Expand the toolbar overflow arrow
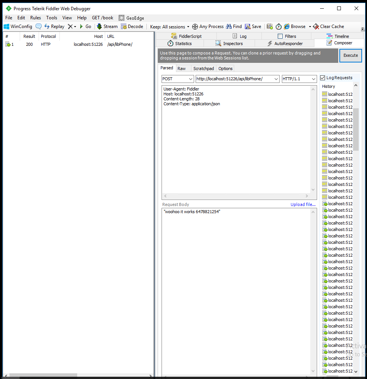367x379 pixels. coord(363,29)
